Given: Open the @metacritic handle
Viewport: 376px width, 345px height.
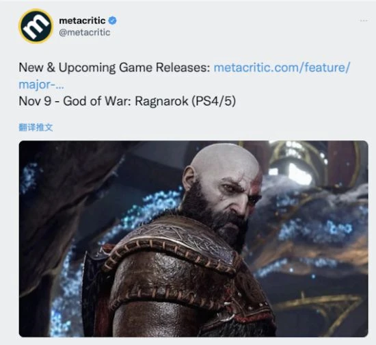Looking at the screenshot, I should click(85, 32).
